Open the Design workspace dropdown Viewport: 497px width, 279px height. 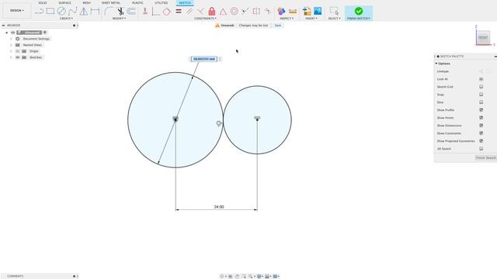[17, 10]
